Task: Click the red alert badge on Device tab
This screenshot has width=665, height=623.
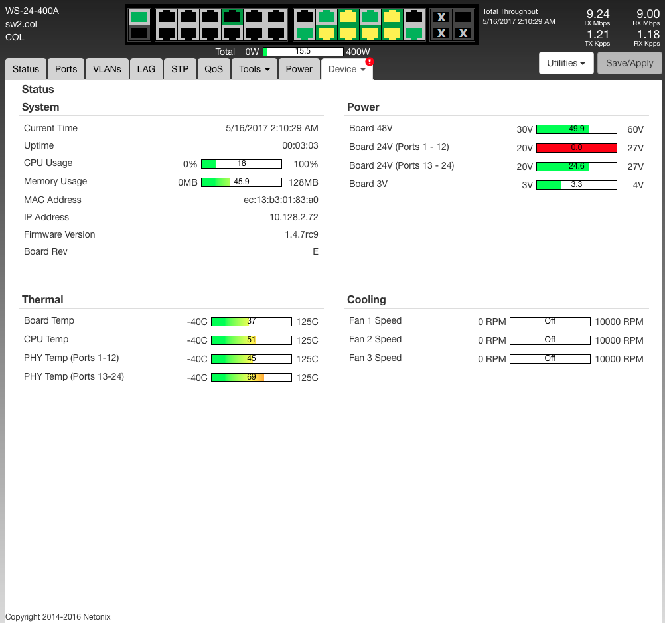Action: click(x=370, y=62)
